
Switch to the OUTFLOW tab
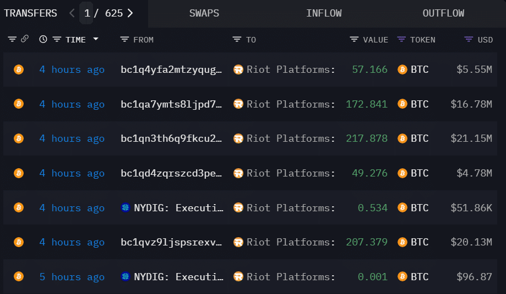[443, 13]
